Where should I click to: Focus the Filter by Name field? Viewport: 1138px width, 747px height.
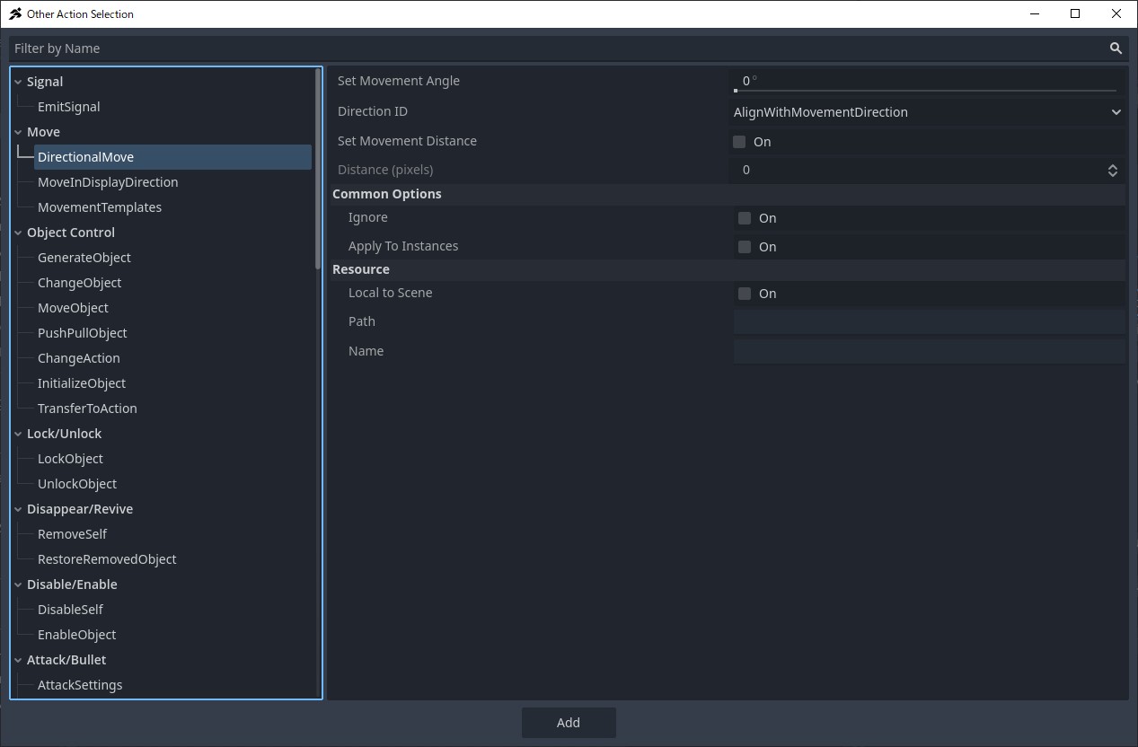coord(569,48)
